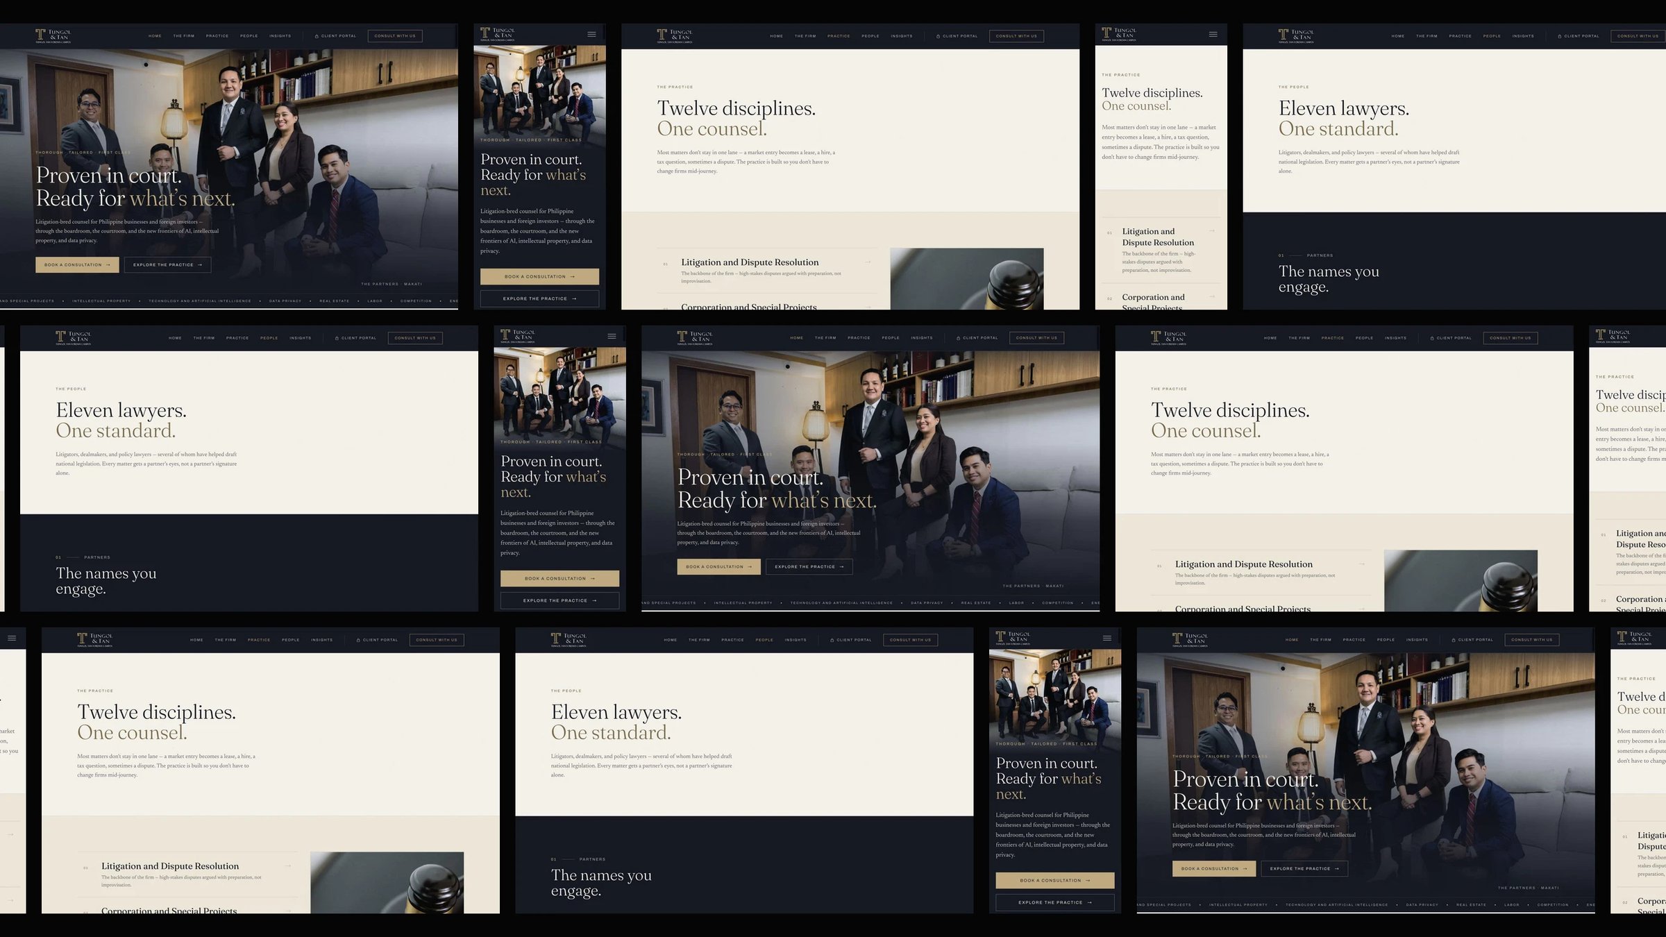Click 'Twelve disciplines.' heading in top-row mobile practice mockup
Screen dimensions: 1666x937
1152,93
